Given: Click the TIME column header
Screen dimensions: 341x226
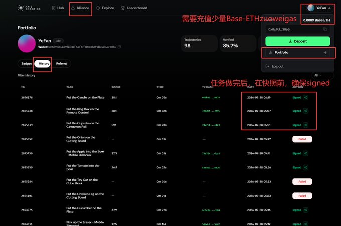Looking at the screenshot, I should tap(160, 87).
